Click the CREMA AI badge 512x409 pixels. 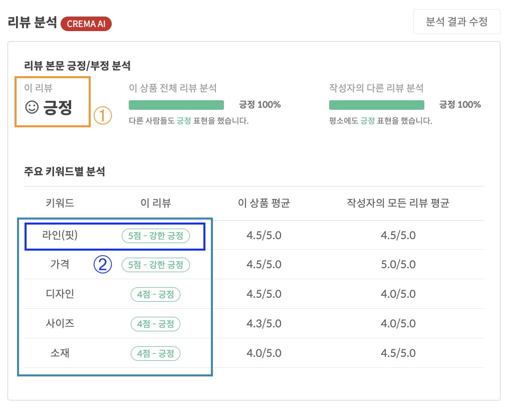coord(86,24)
